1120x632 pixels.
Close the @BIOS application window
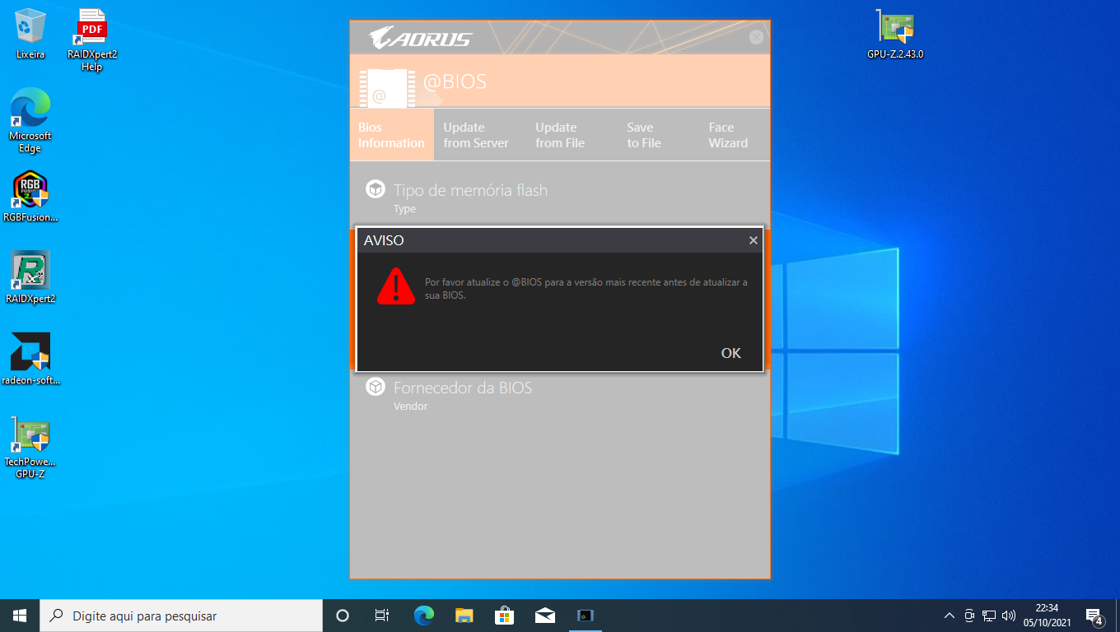pyautogui.click(x=756, y=37)
